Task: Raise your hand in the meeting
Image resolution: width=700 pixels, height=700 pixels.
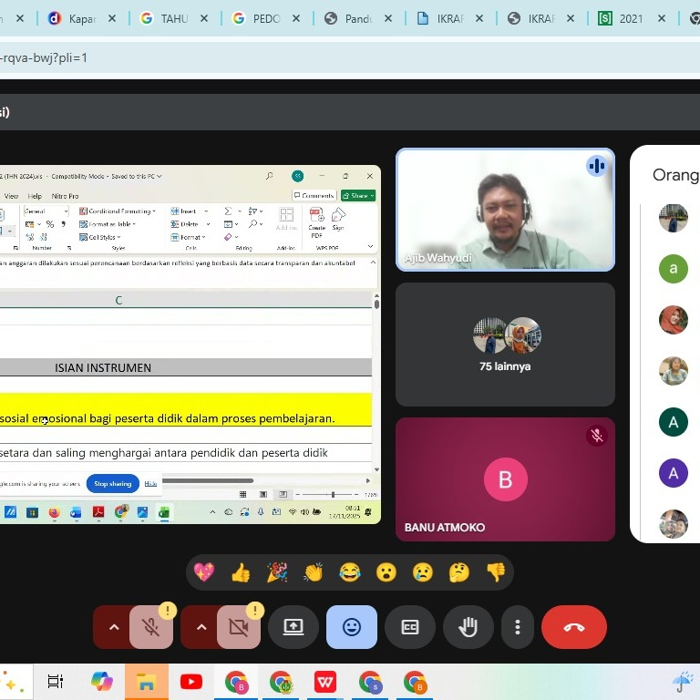Action: pyautogui.click(x=468, y=627)
